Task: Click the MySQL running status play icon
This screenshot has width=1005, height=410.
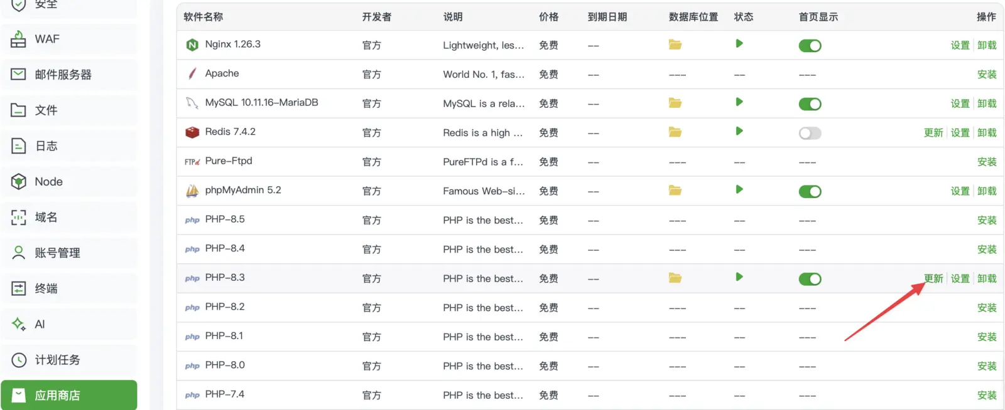Action: 739,102
